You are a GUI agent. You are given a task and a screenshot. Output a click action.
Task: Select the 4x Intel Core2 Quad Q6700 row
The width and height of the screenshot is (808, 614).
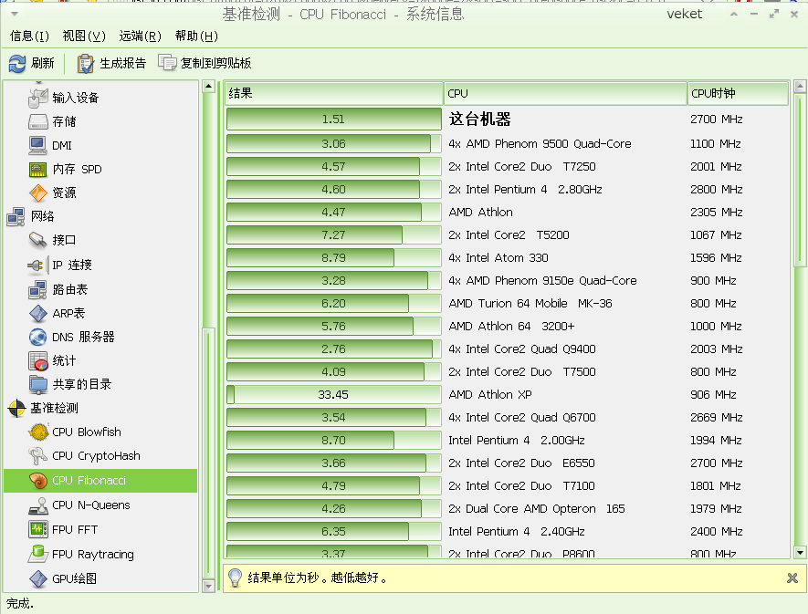507,417
